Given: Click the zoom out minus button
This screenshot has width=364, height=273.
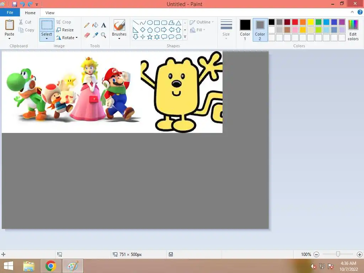Looking at the screenshot, I should [316, 255].
